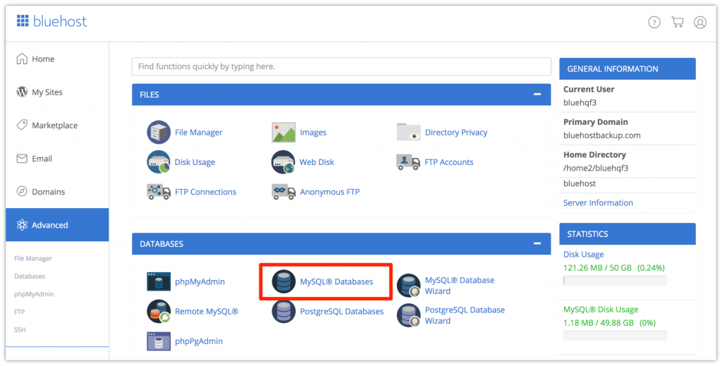Click the Images icon

(x=283, y=133)
